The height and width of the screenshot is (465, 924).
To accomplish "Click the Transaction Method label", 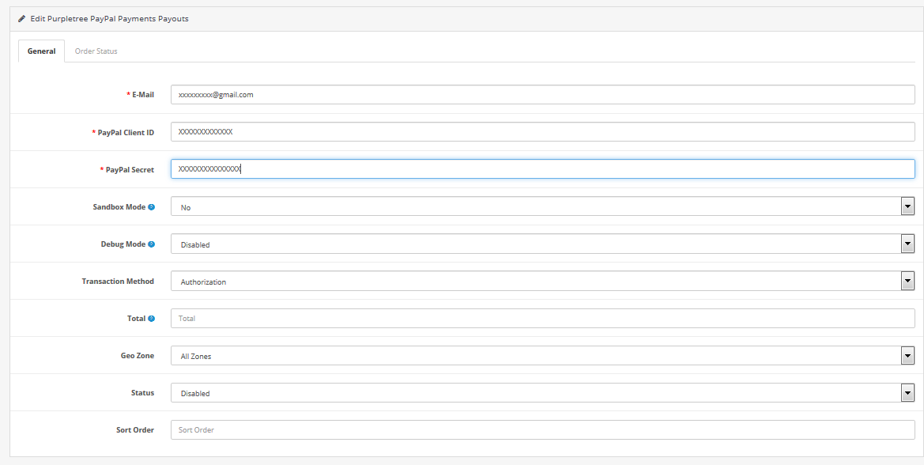I will (x=118, y=281).
